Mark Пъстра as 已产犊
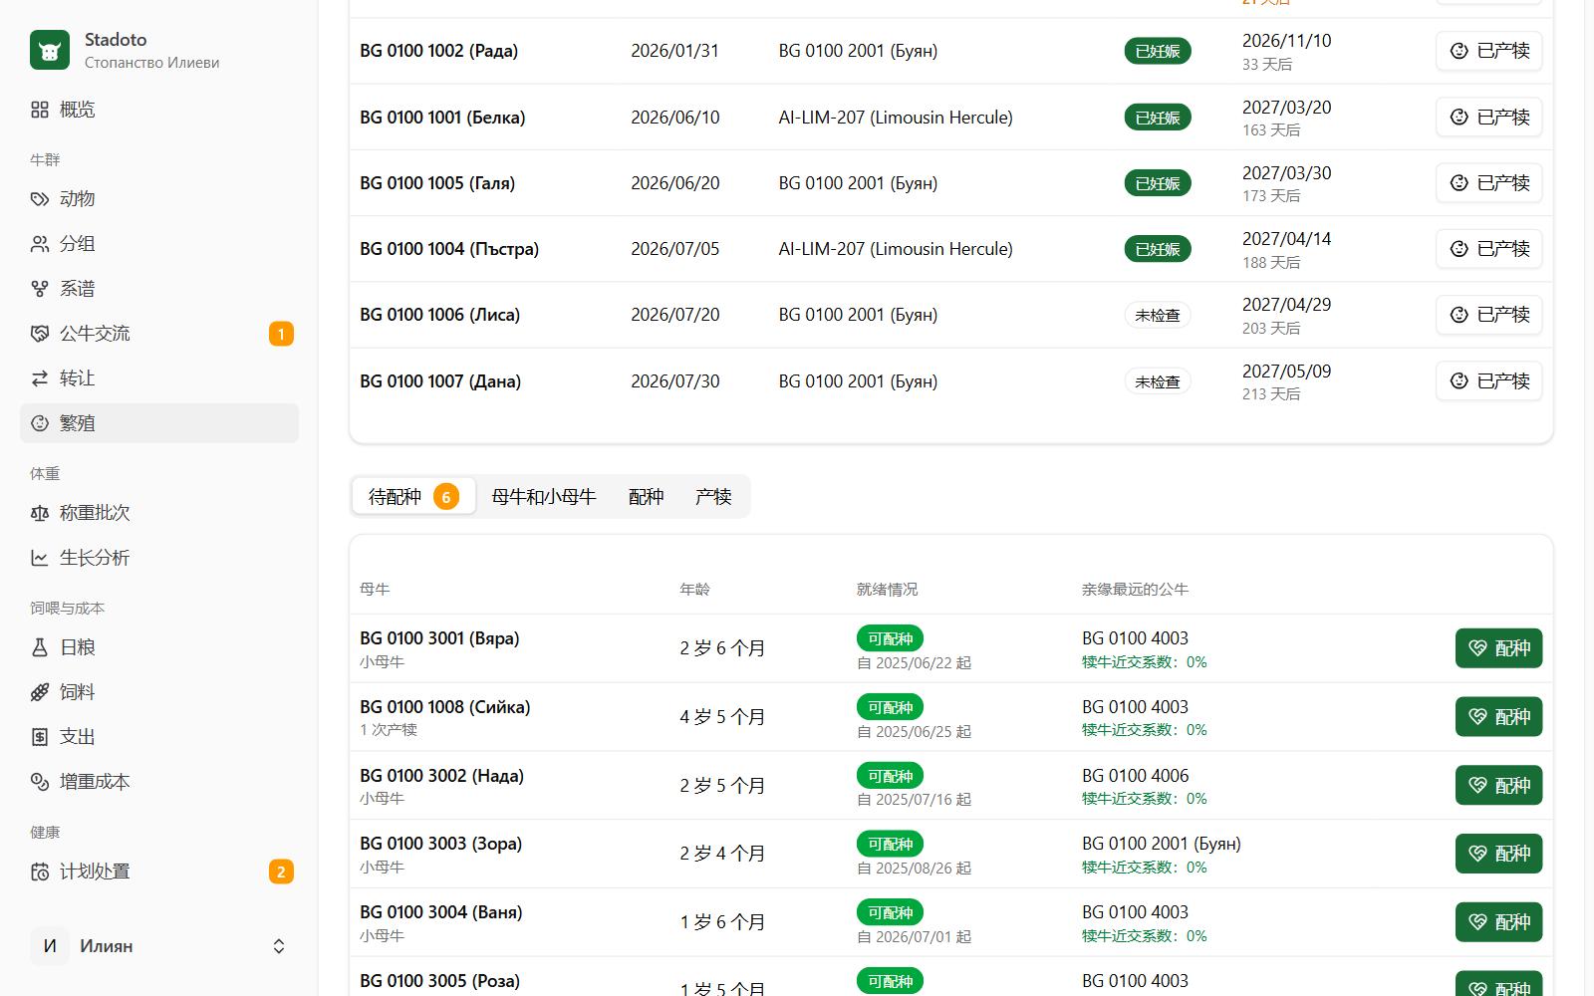The width and height of the screenshot is (1594, 996). coord(1489,249)
